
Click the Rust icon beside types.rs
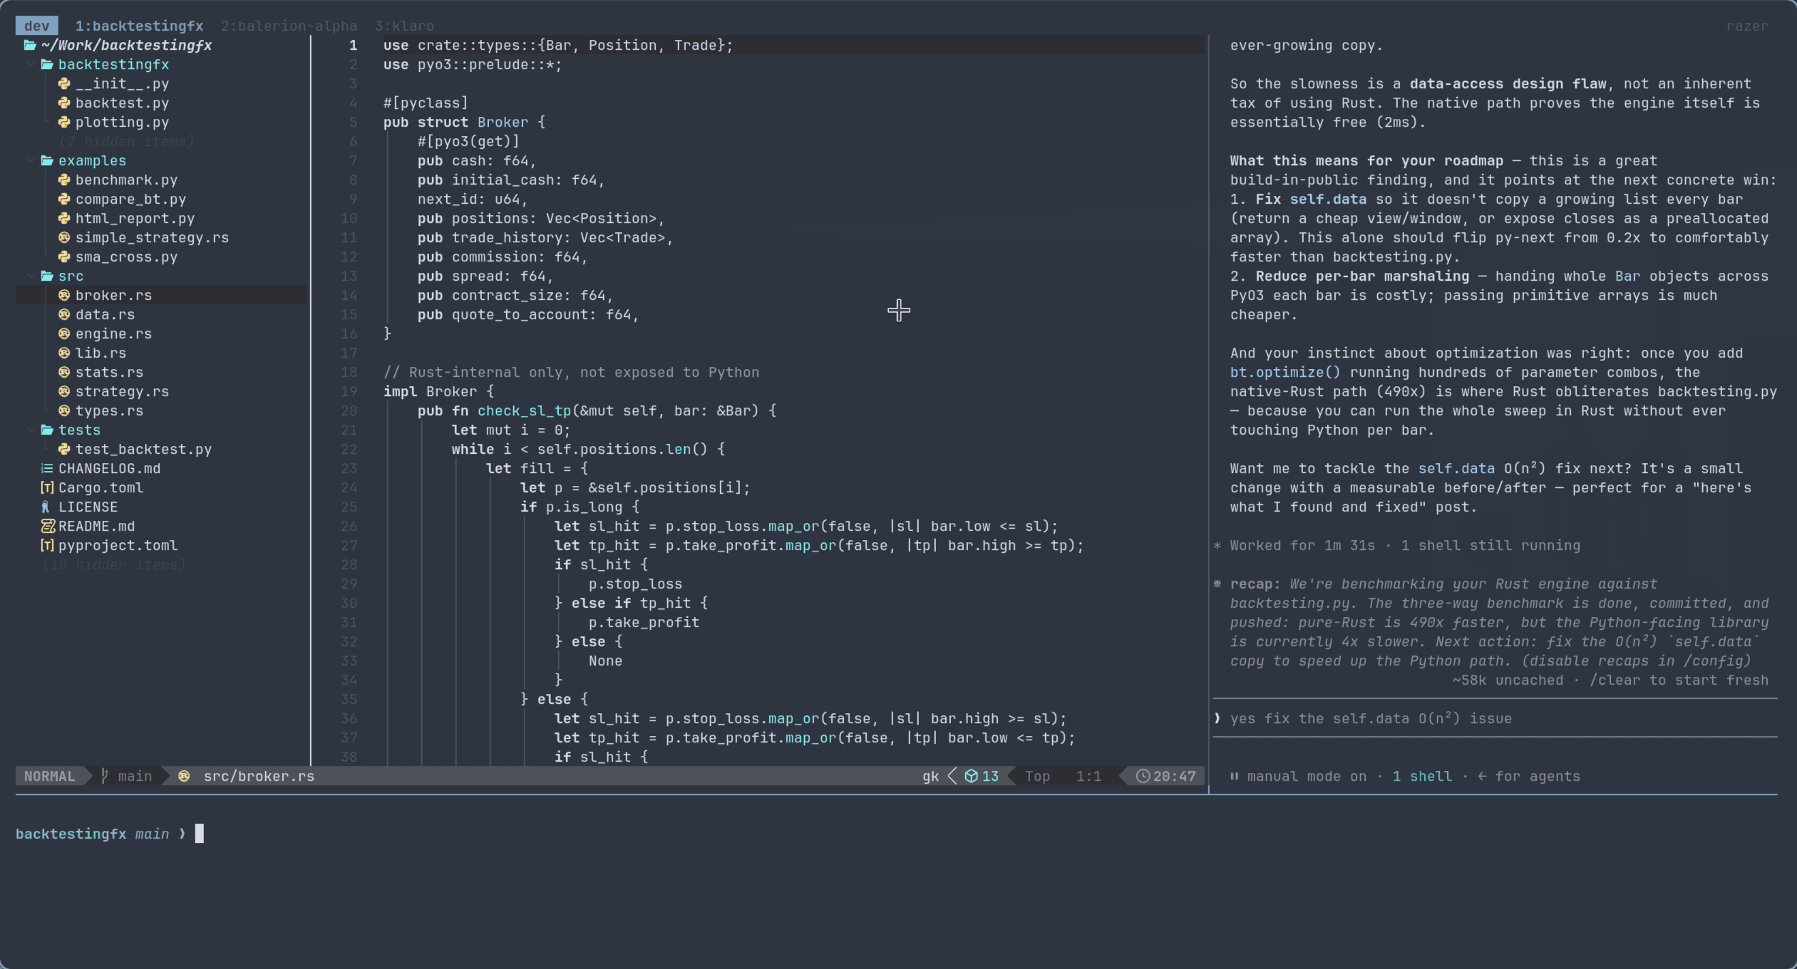[64, 410]
